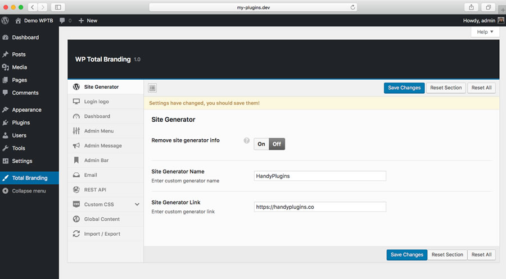Open the Site Generator tab
The height and width of the screenshot is (279, 506).
pos(106,87)
